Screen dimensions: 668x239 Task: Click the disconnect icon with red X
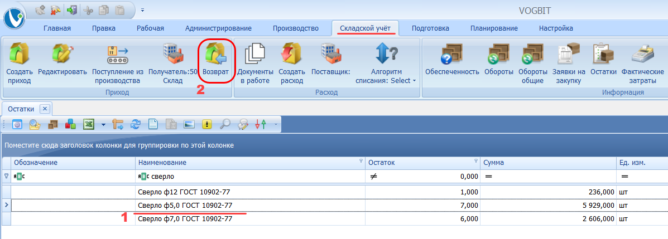click(55, 9)
